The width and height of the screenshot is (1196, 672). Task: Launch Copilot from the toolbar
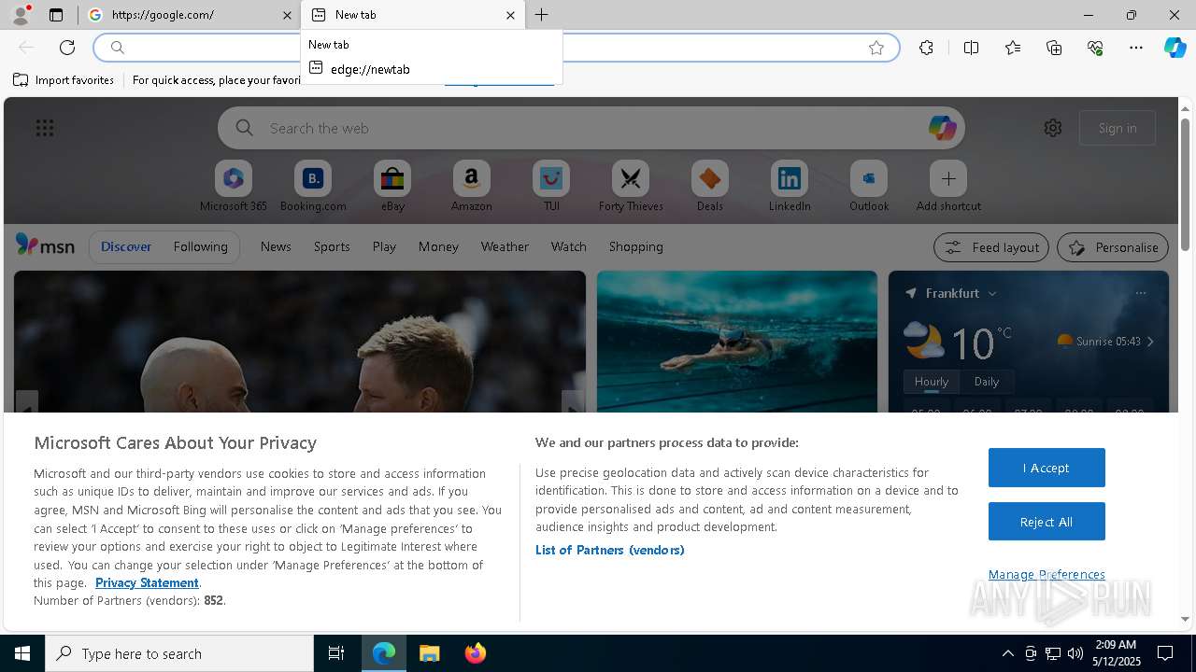(x=1175, y=48)
